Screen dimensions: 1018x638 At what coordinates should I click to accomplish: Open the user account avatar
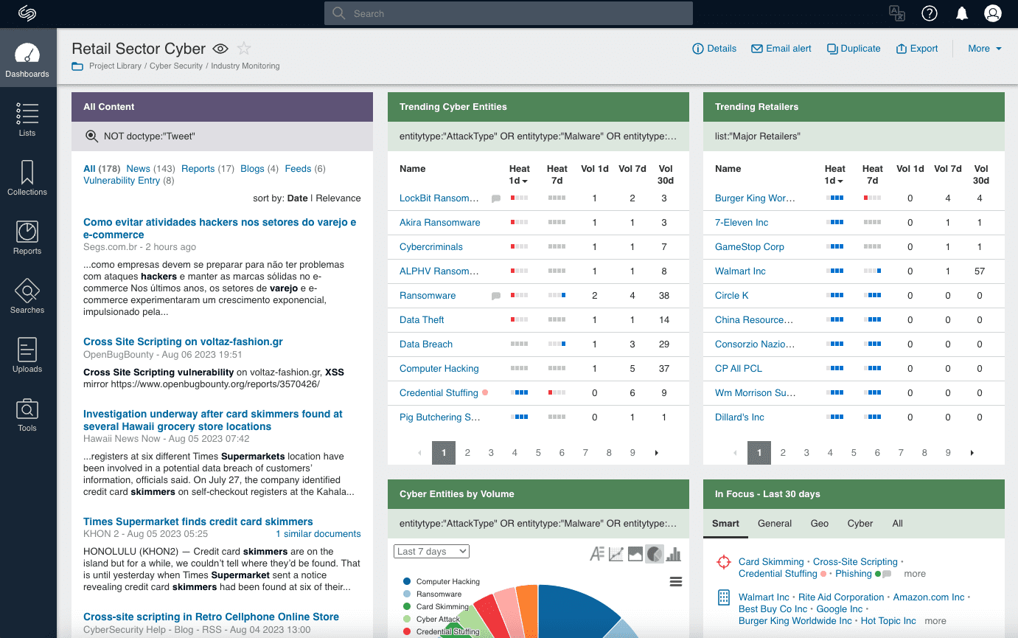(x=993, y=13)
